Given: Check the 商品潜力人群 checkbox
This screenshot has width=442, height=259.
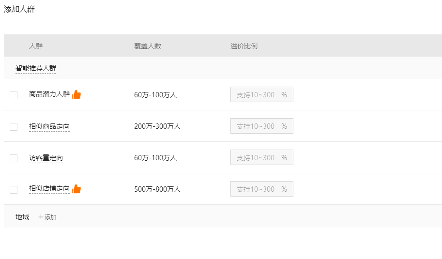Looking at the screenshot, I should pyautogui.click(x=14, y=95).
